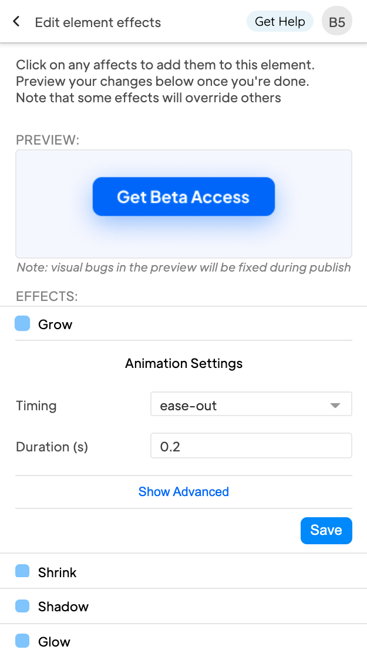
Task: Click the Get Help button
Action: pyautogui.click(x=280, y=22)
